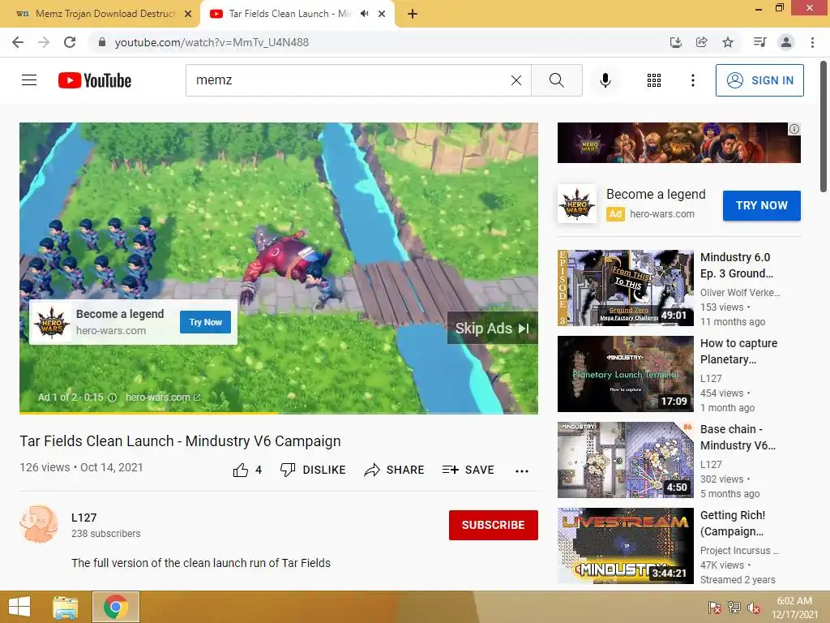Click Try Now in video overlay
830x623 pixels.
(x=205, y=322)
